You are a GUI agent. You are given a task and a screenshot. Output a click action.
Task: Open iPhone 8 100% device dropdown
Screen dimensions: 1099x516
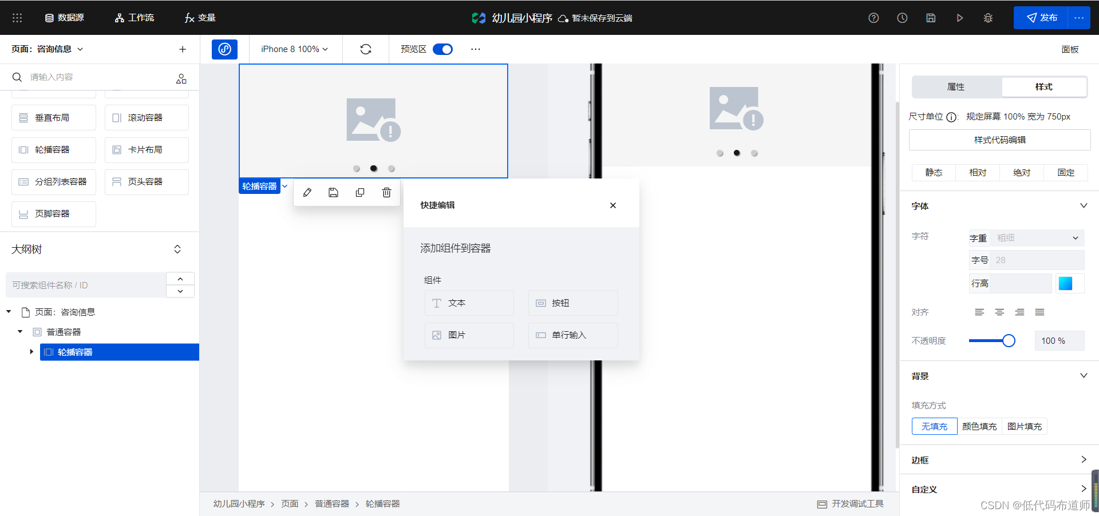[295, 49]
